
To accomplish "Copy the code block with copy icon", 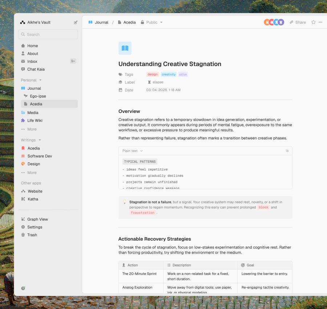I will pos(287,151).
